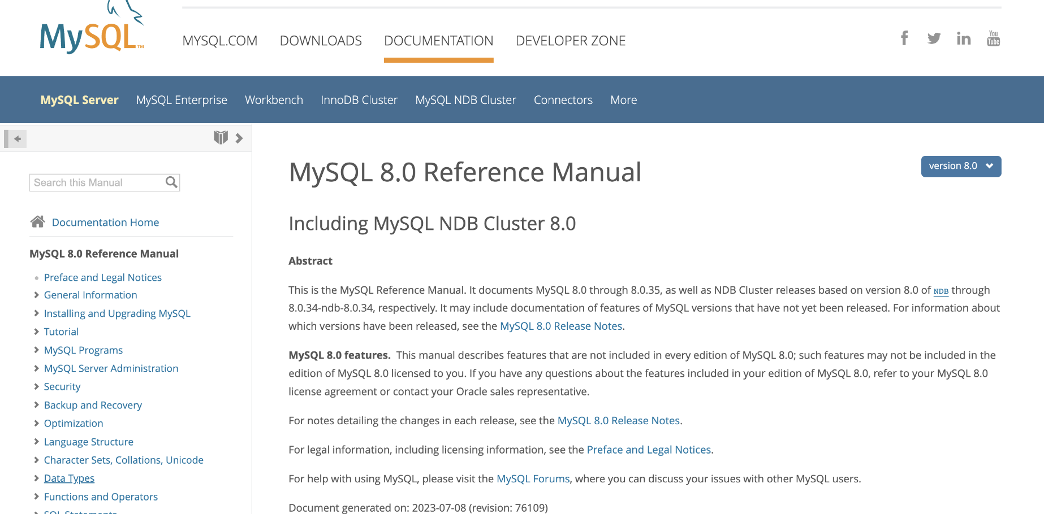
Task: Open the Functions and Operators link
Action: (101, 496)
